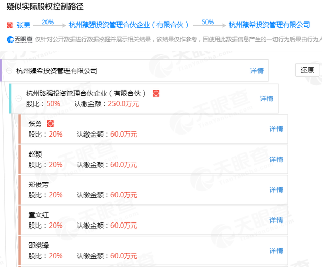Click the red controller icon beside 杭州臻强投资管理合伙企业
This screenshot has height=267, width=322.
(x=156, y=93)
